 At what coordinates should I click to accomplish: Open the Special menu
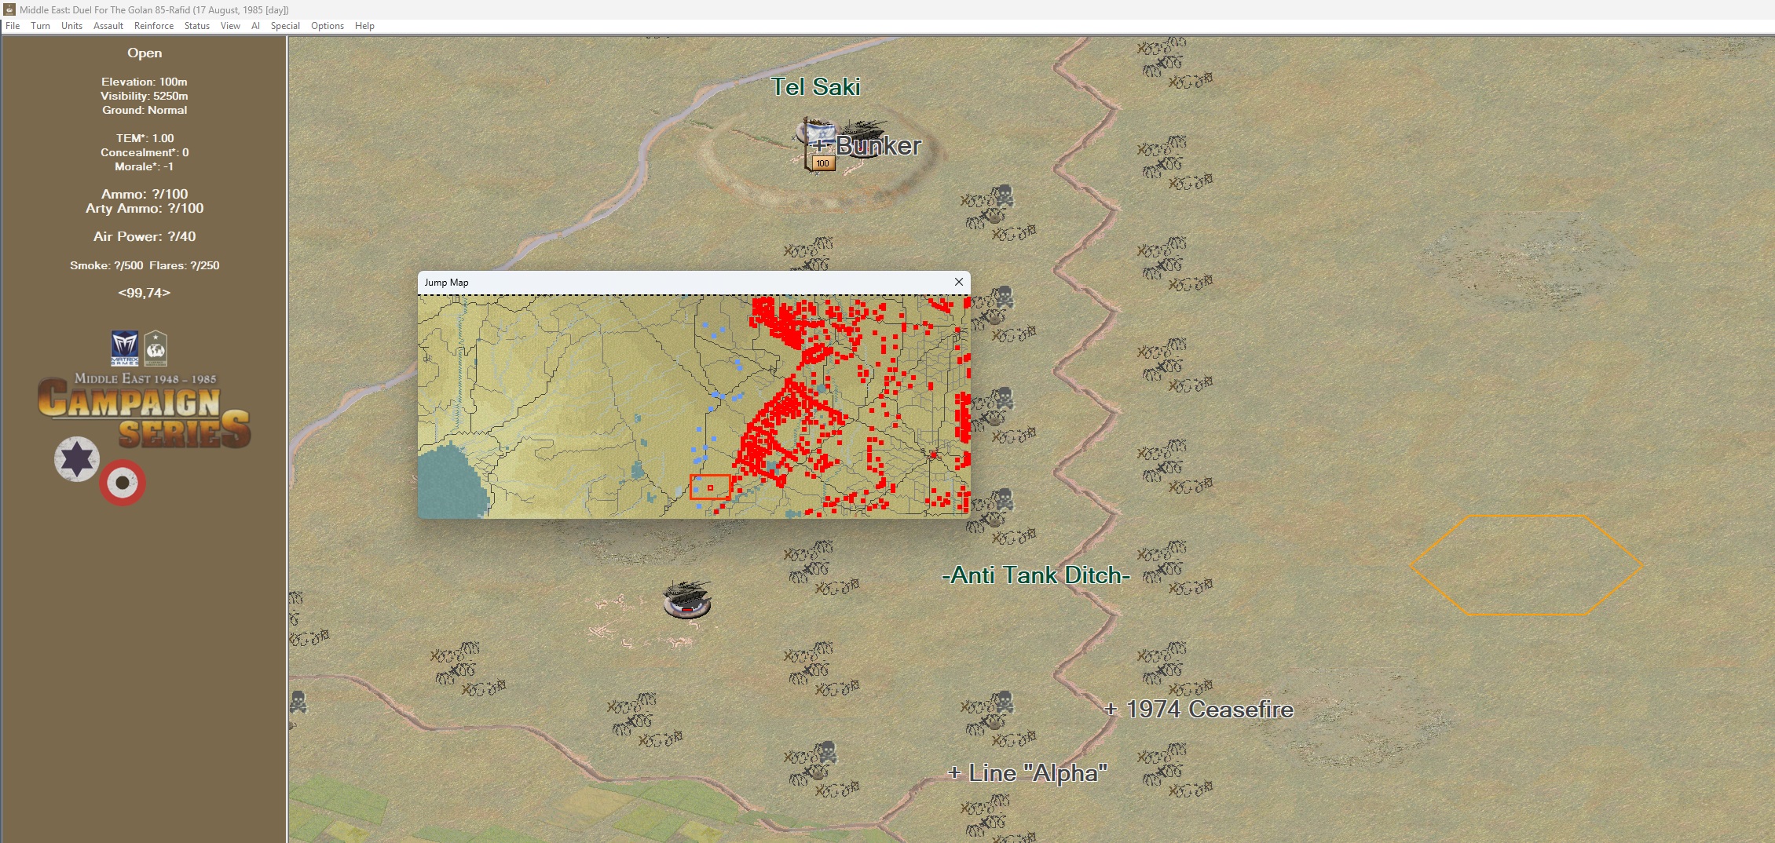(285, 26)
